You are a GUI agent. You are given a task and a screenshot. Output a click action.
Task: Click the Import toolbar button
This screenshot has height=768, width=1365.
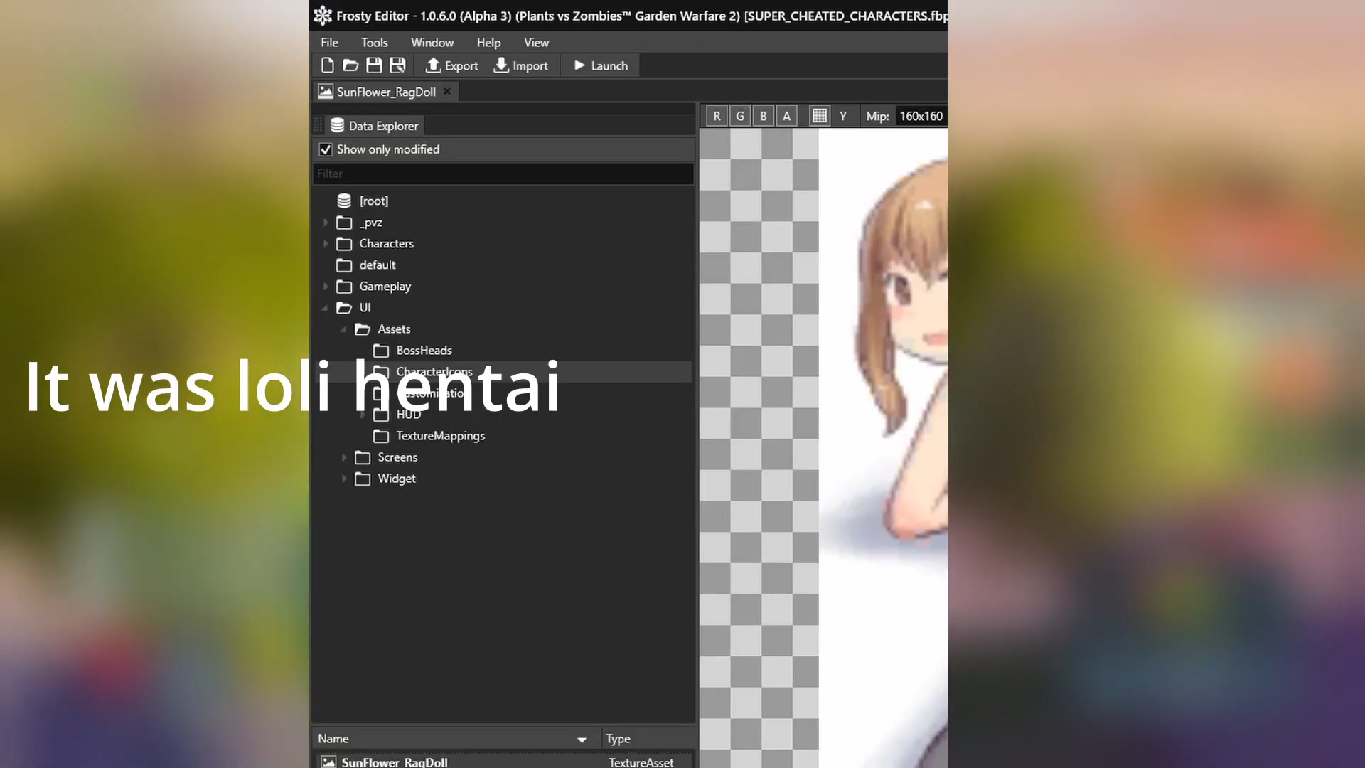coord(521,65)
